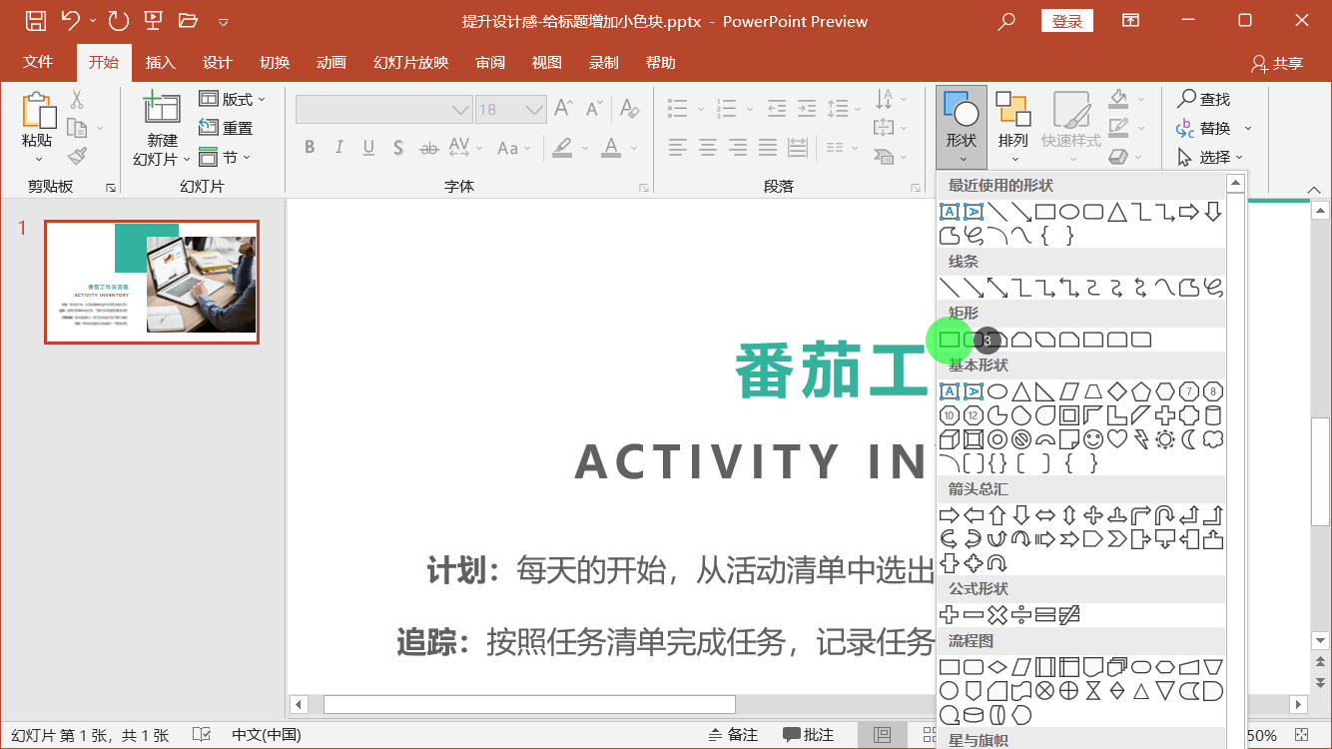
Task: Toggle Underline formatting
Action: (x=368, y=148)
